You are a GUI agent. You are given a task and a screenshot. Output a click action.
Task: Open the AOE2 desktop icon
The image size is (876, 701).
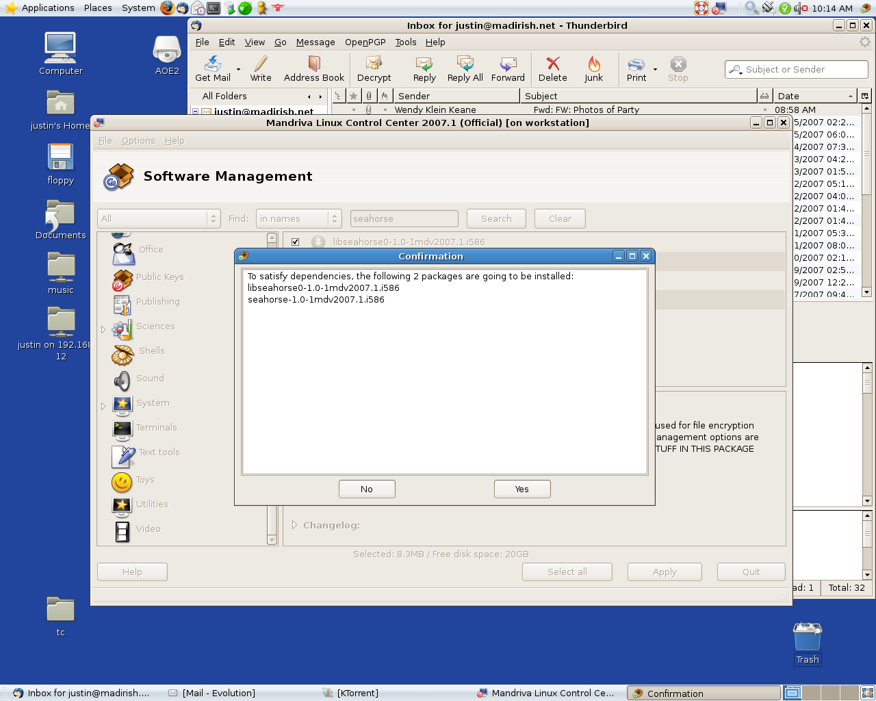pos(167,53)
